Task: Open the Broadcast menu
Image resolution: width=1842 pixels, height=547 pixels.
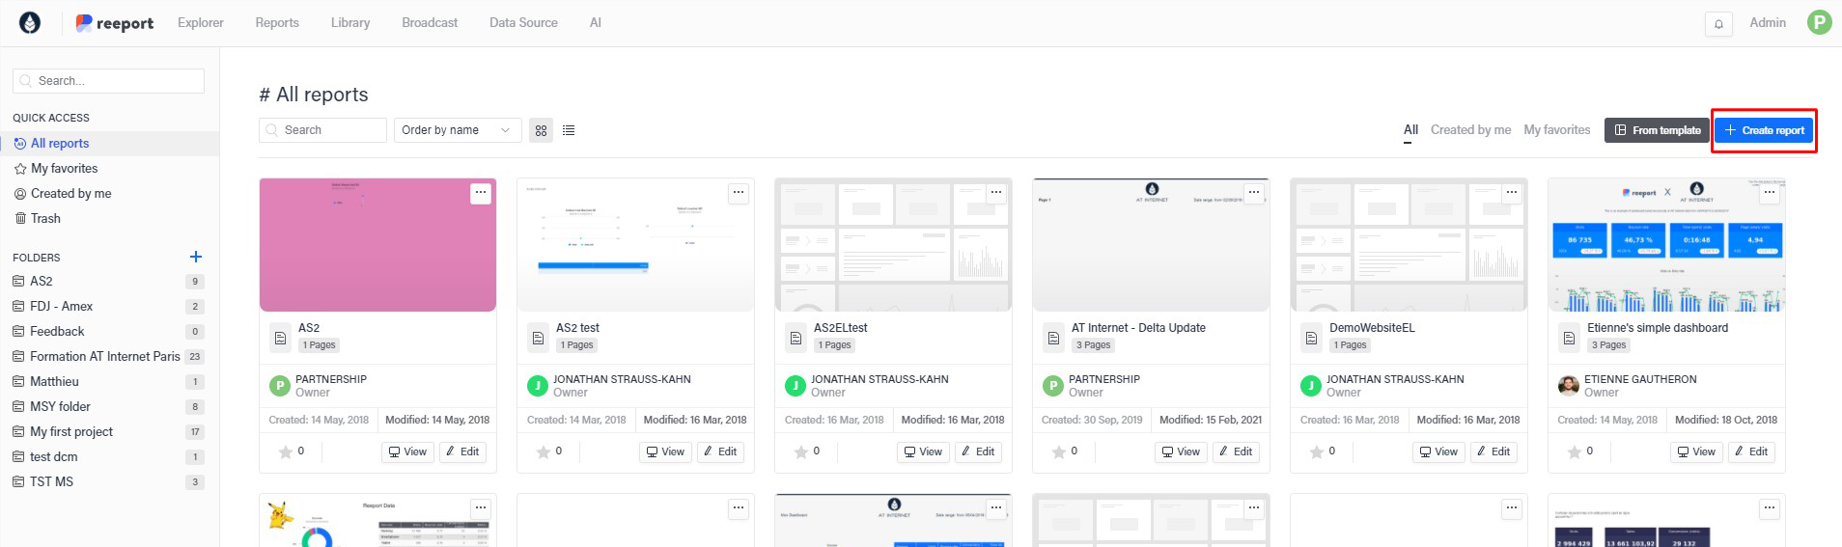Action: [x=430, y=23]
